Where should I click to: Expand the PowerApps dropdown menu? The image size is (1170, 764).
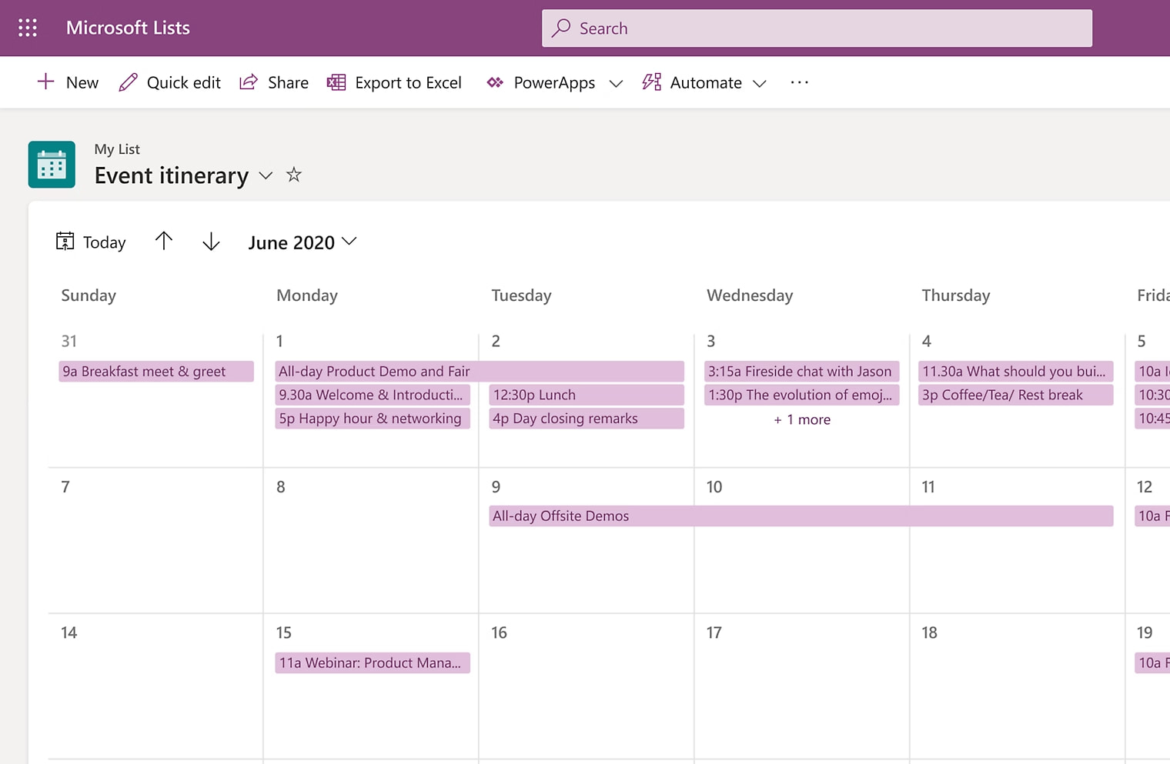[x=615, y=83]
